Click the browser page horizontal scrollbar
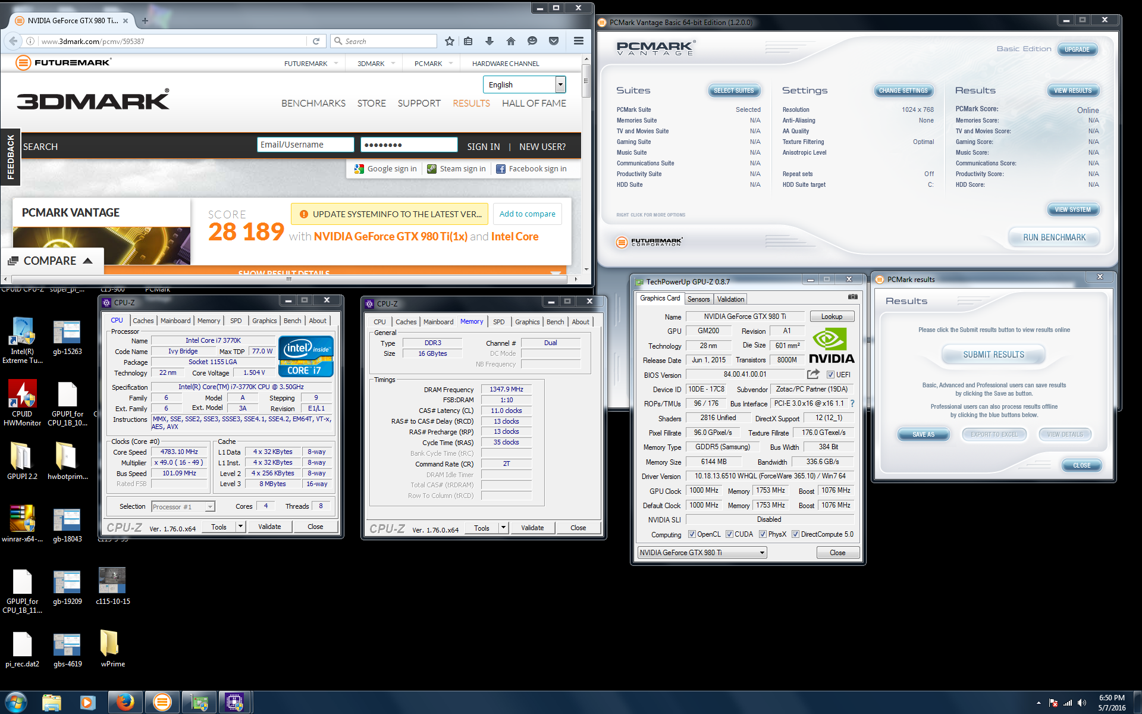The width and height of the screenshot is (1142, 714). (290, 278)
